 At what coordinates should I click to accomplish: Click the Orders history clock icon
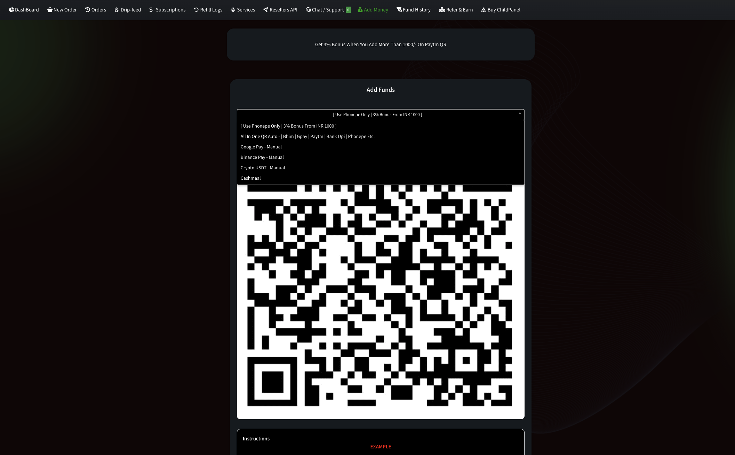point(87,10)
